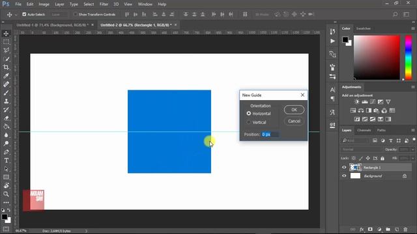Toggle the Auto-Select checkbox
The image size is (417, 234).
pos(24,14)
